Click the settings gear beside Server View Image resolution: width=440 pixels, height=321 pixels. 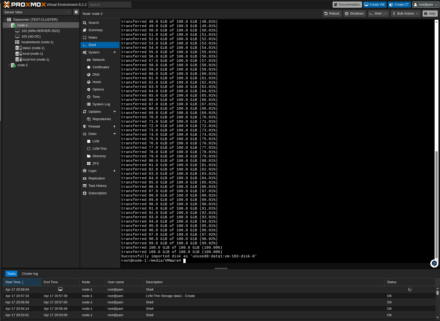[76, 12]
